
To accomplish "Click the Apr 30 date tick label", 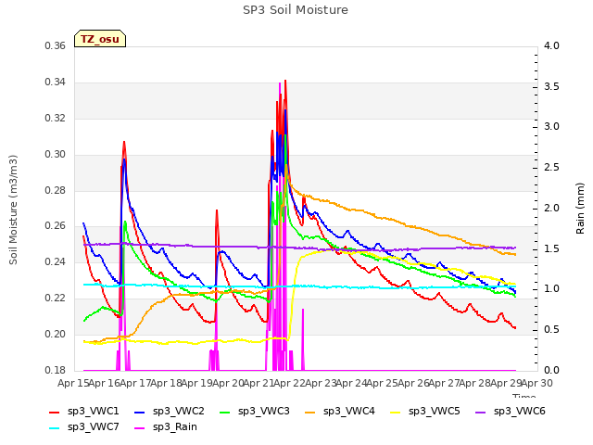I will point(537,384).
